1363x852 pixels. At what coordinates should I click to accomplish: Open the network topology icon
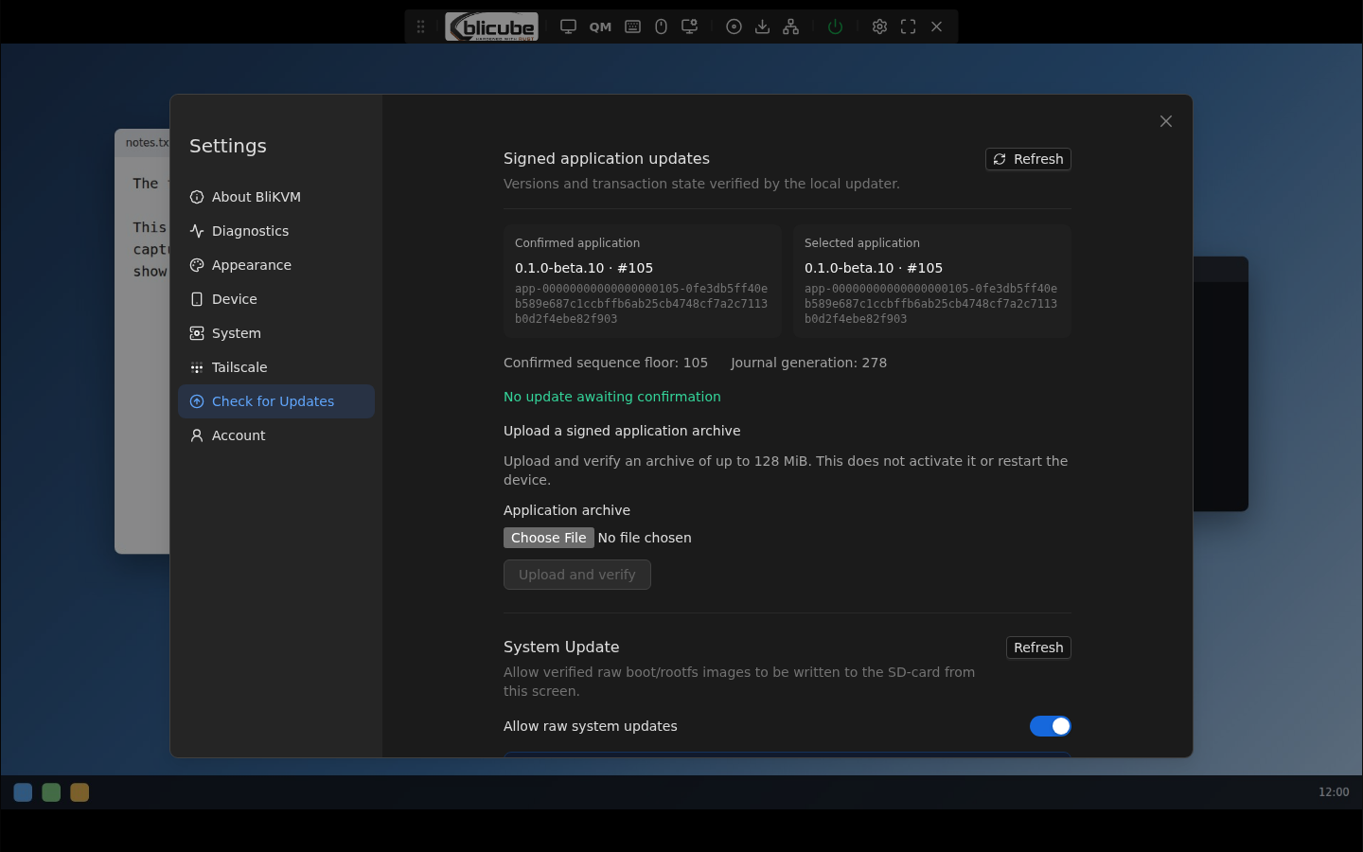pos(790,27)
